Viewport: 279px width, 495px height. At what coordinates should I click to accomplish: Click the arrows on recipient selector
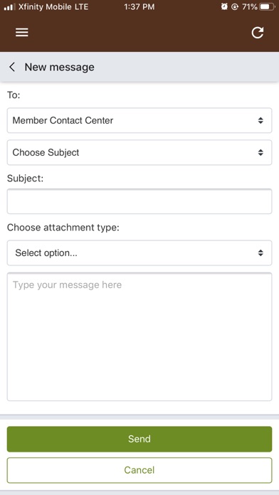(x=260, y=120)
